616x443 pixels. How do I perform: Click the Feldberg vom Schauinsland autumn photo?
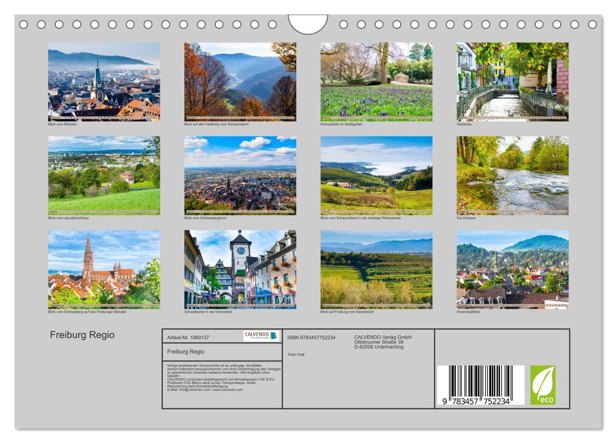pos(240,81)
